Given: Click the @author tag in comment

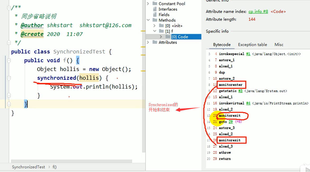Looking at the screenshot, I should click(32, 25).
